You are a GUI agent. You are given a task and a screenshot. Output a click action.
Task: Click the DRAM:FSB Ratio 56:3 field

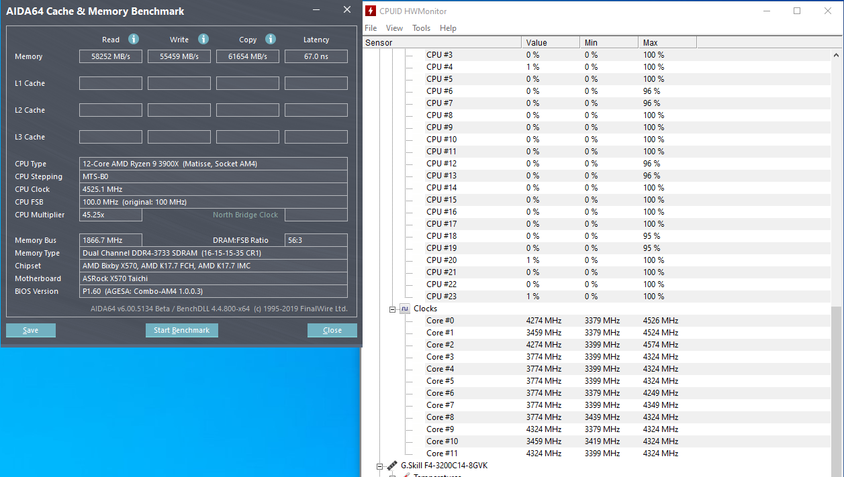(316, 240)
